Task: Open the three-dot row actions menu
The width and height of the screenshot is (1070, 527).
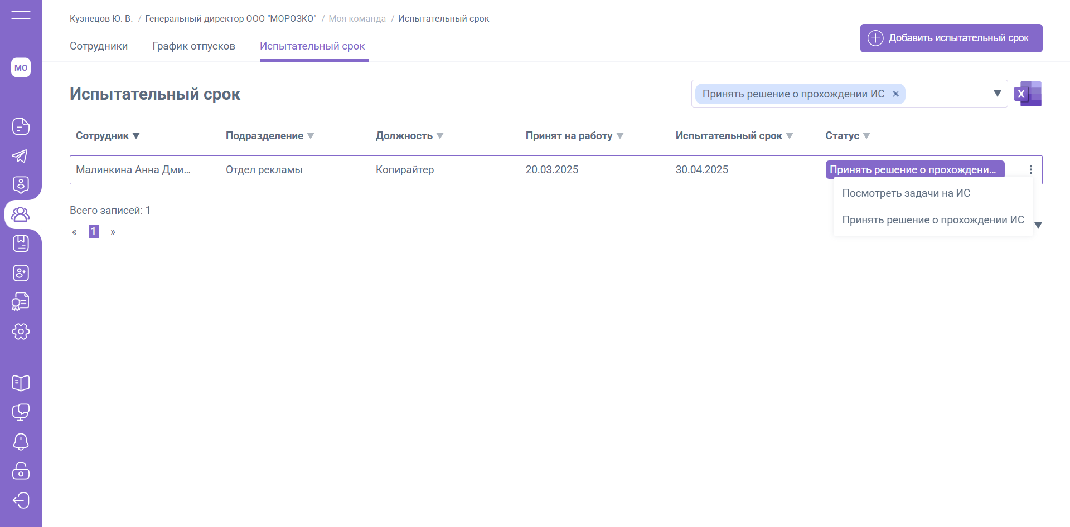Action: (1030, 170)
